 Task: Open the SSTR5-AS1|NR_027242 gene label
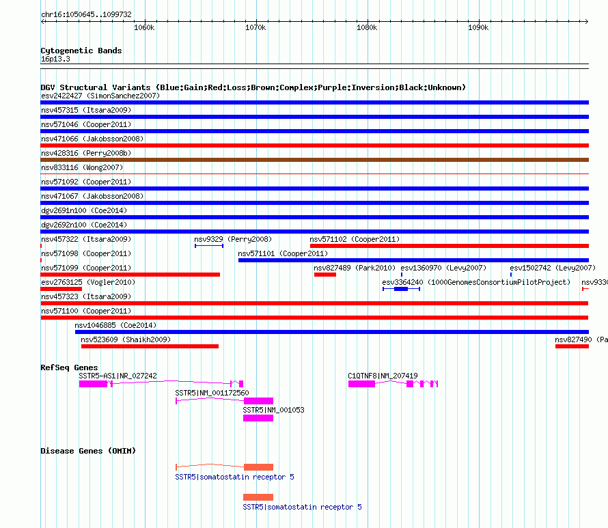click(118, 376)
